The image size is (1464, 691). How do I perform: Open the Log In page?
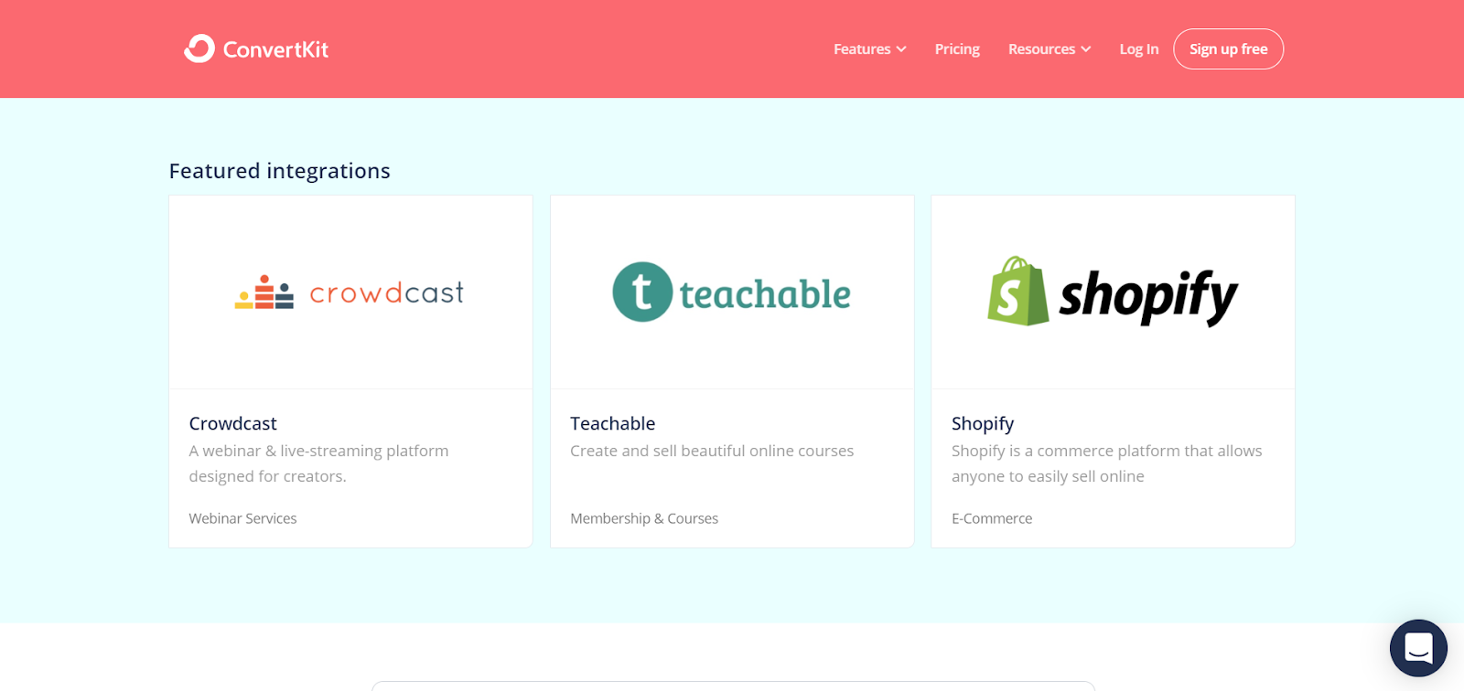pos(1139,49)
